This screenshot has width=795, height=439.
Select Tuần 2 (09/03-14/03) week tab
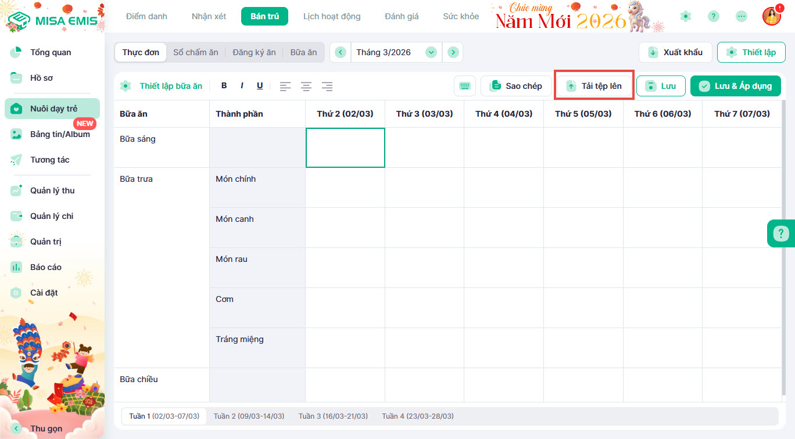(249, 416)
